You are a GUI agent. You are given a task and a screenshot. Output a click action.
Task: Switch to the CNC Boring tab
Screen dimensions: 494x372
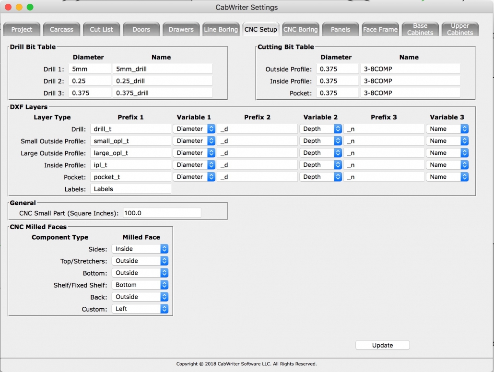click(300, 29)
